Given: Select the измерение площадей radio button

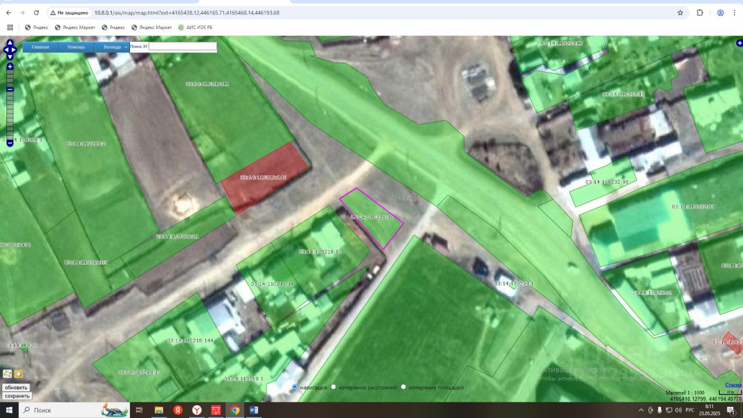Looking at the screenshot, I should click(x=403, y=387).
